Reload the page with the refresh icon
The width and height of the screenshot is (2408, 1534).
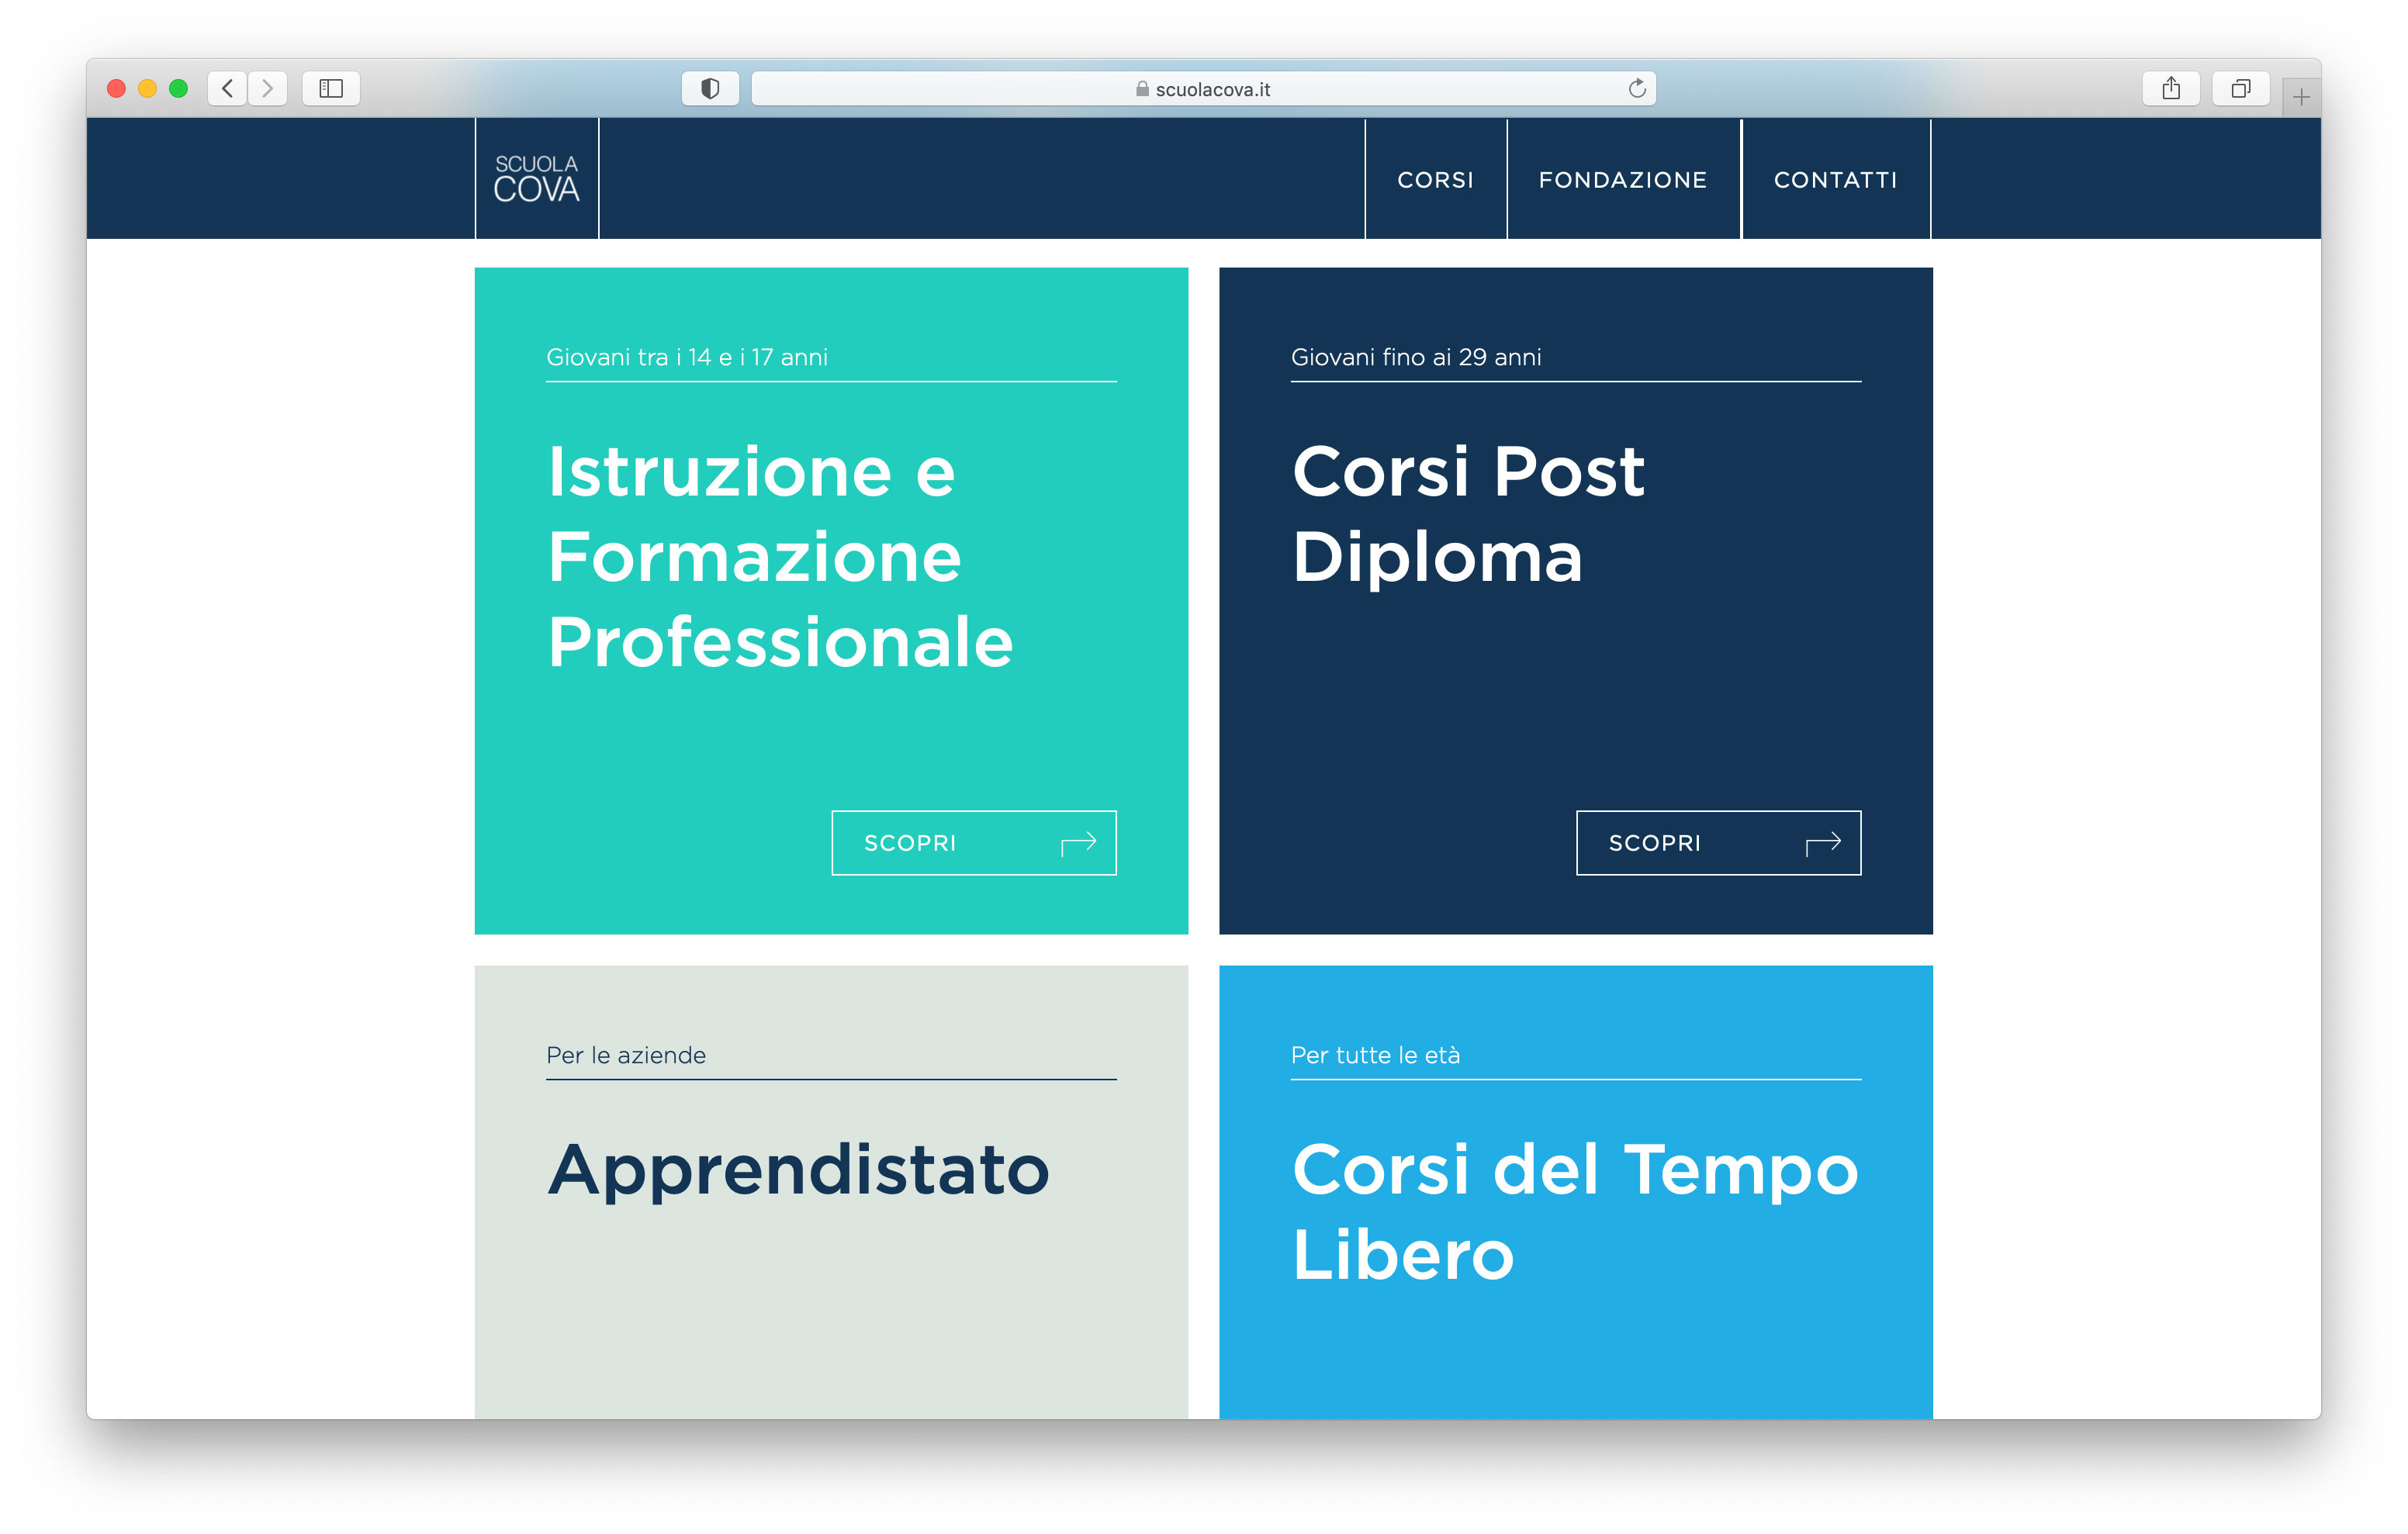point(1636,88)
